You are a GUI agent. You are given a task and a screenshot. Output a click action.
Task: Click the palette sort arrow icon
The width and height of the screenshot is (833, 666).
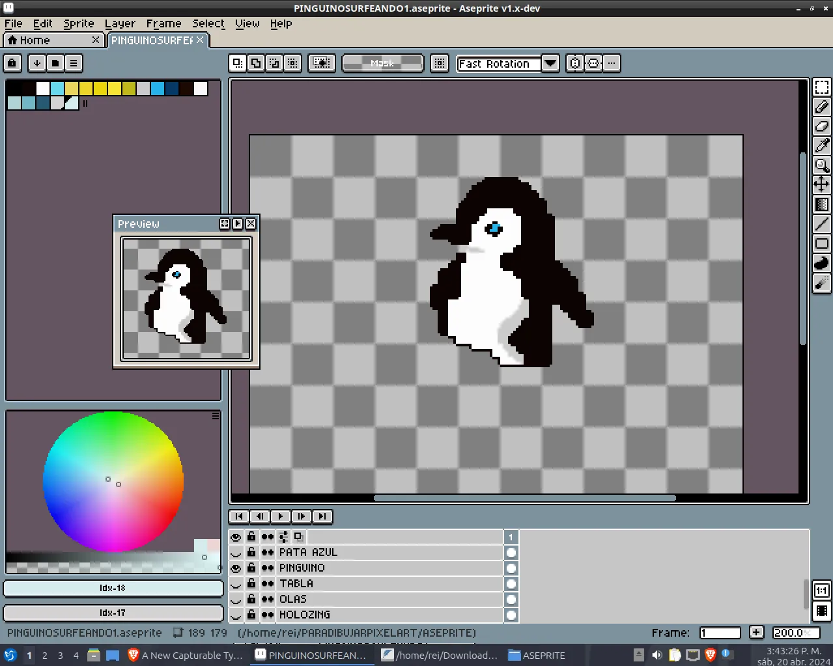pyautogui.click(x=37, y=63)
